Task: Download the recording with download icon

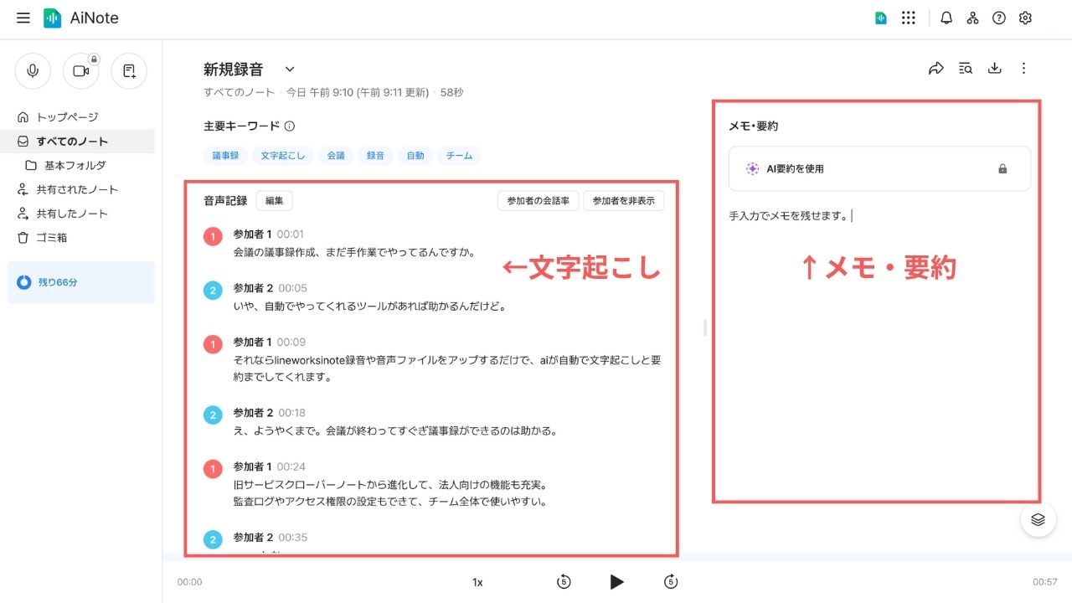Action: (995, 69)
